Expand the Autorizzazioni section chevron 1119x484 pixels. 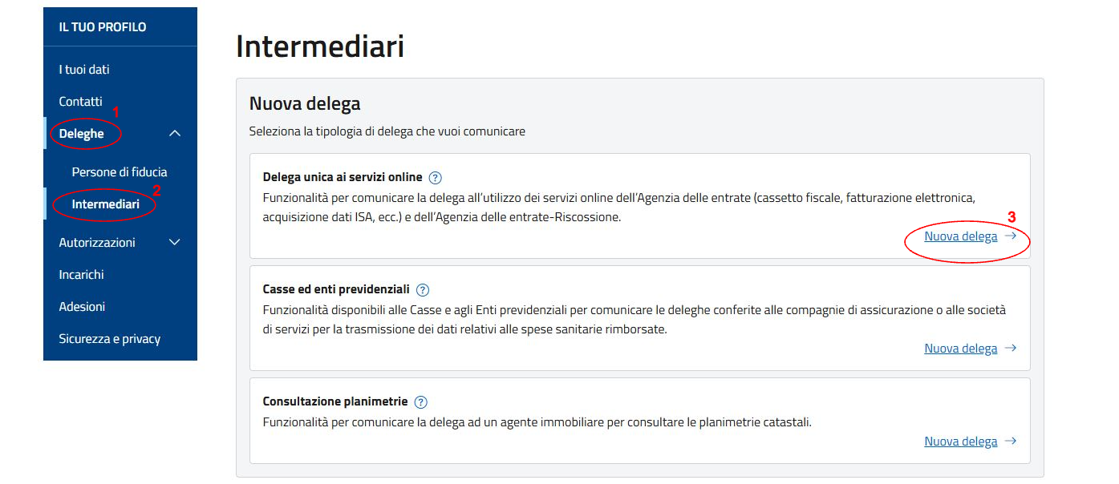[x=174, y=242]
